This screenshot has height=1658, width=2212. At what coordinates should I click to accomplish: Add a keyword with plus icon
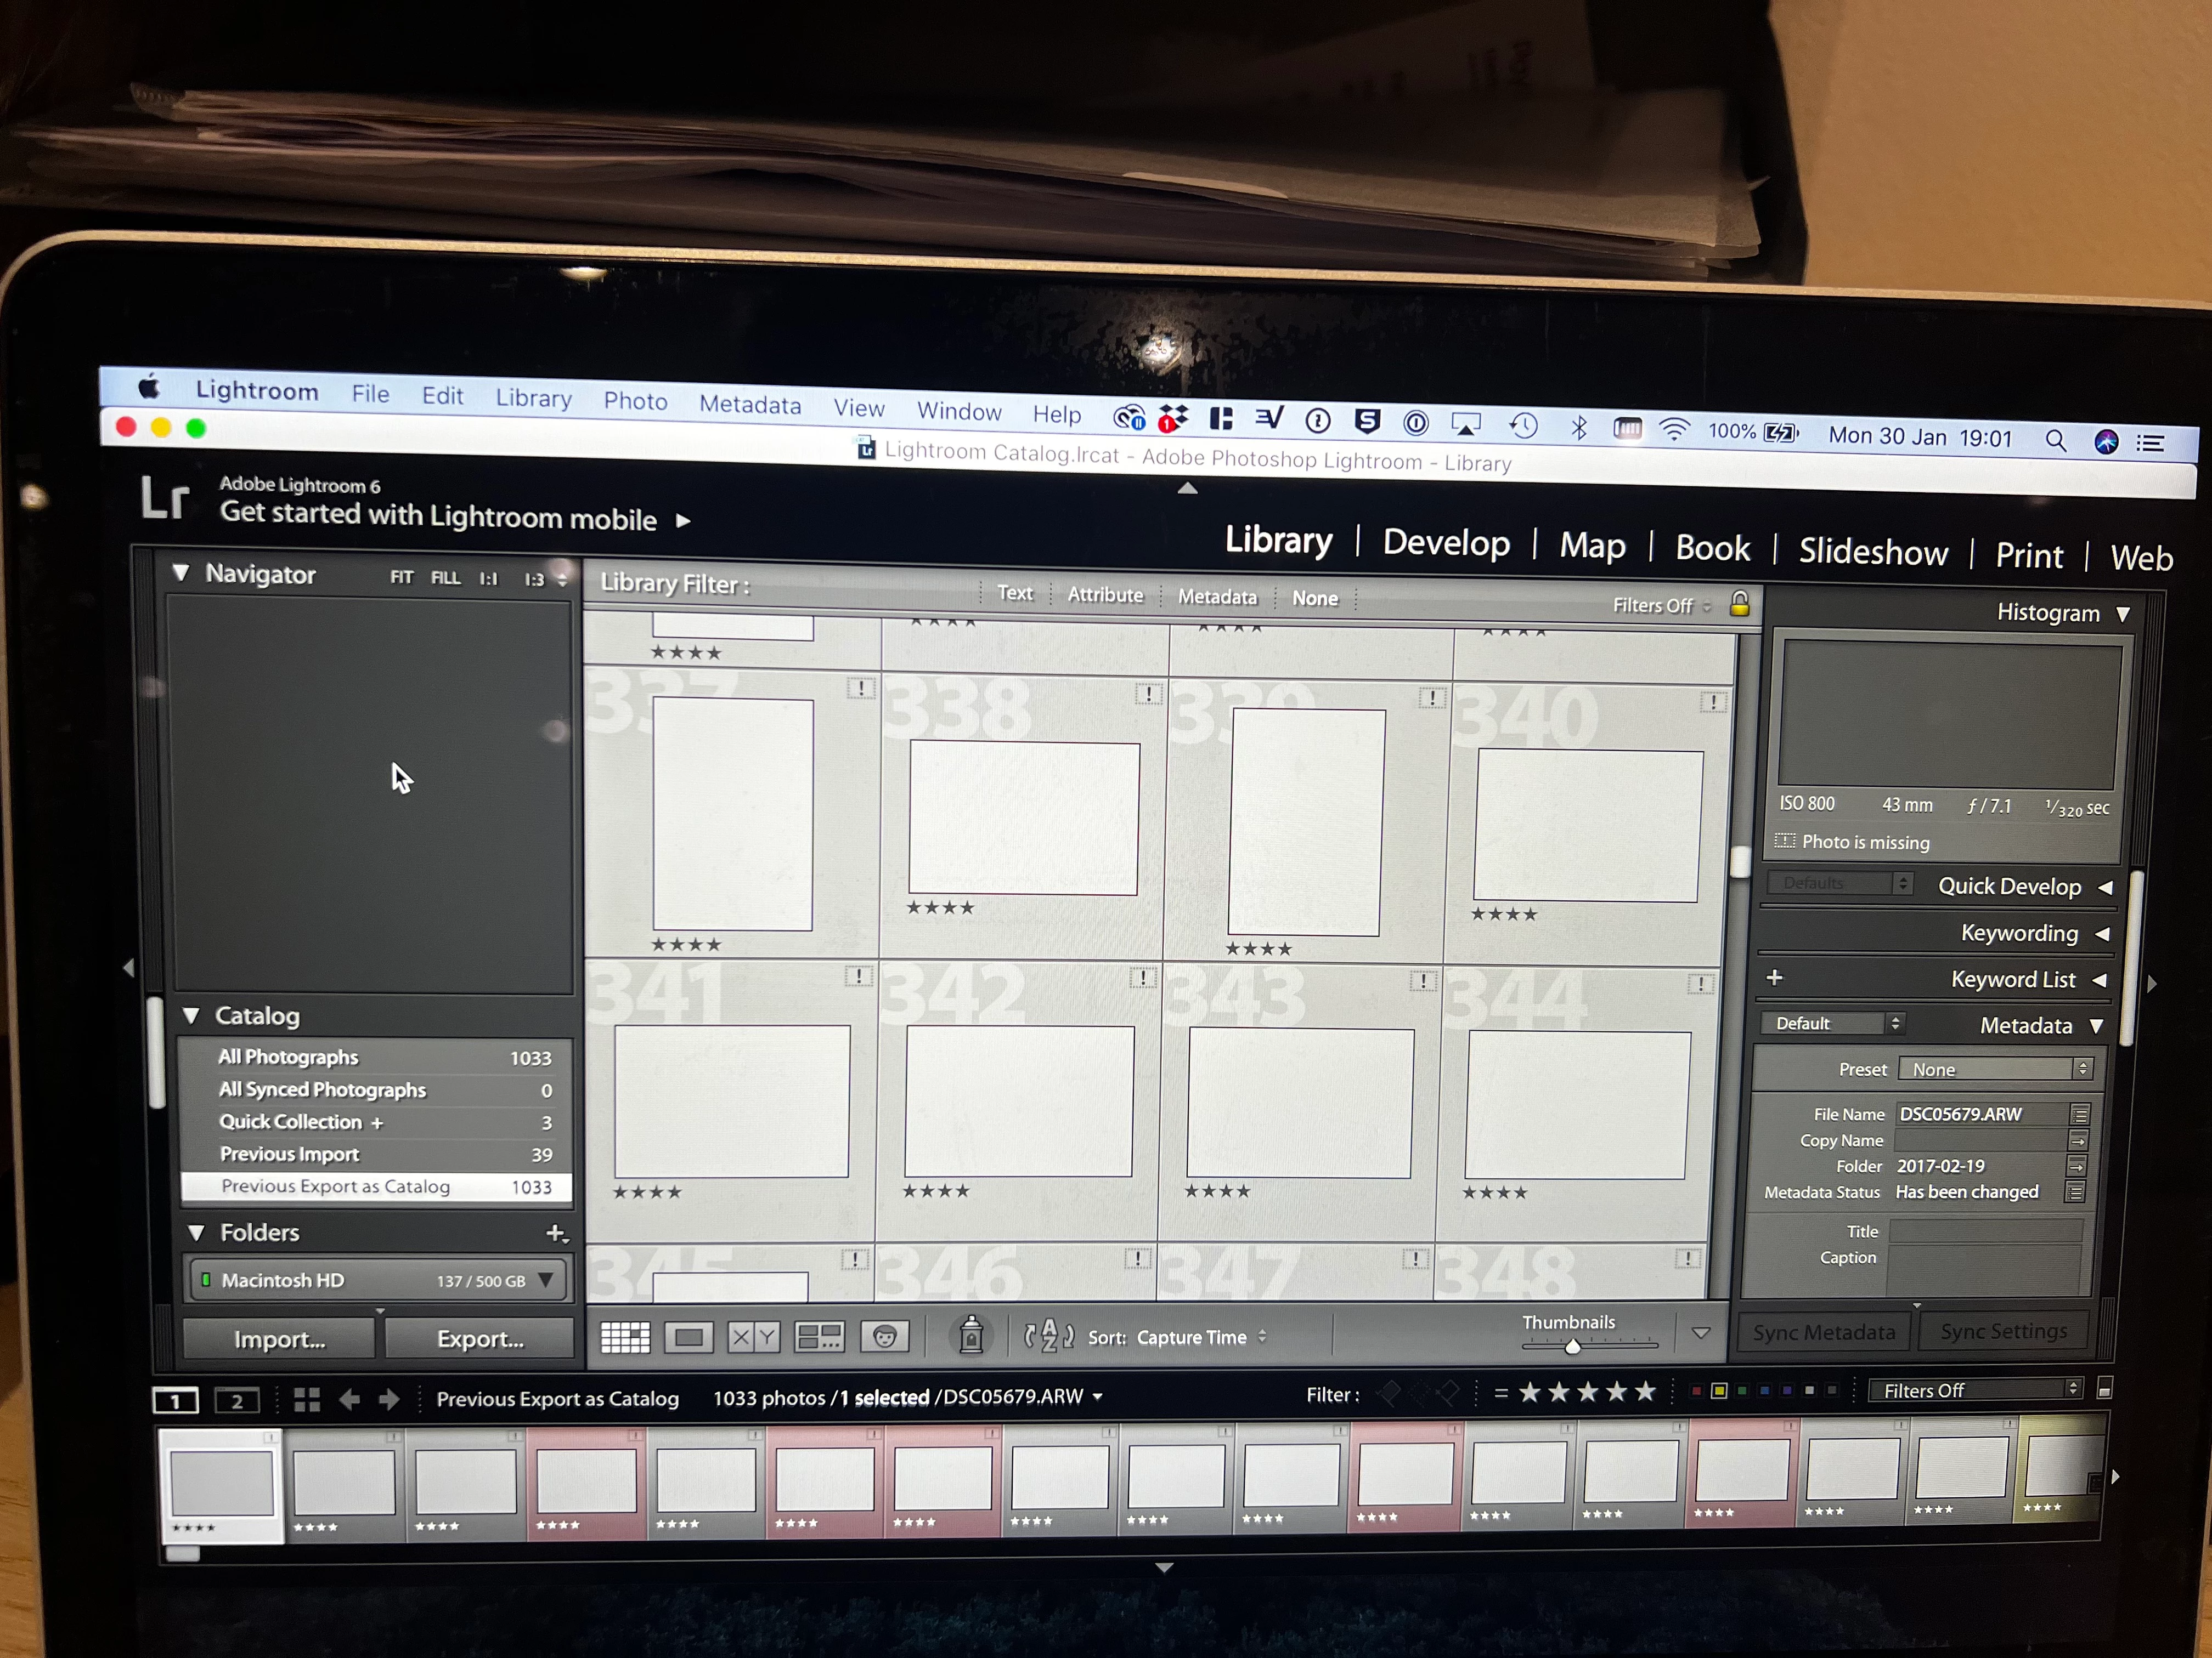click(x=1774, y=978)
